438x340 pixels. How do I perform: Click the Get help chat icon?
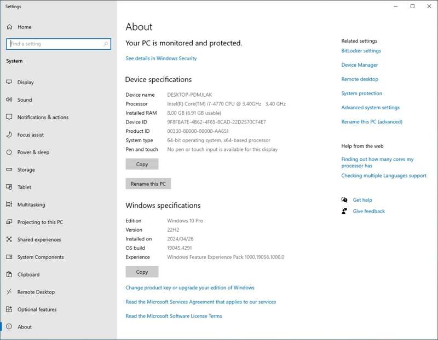(344, 200)
